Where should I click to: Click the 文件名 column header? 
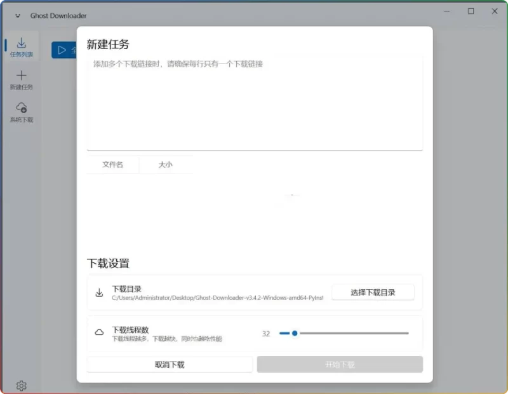112,164
